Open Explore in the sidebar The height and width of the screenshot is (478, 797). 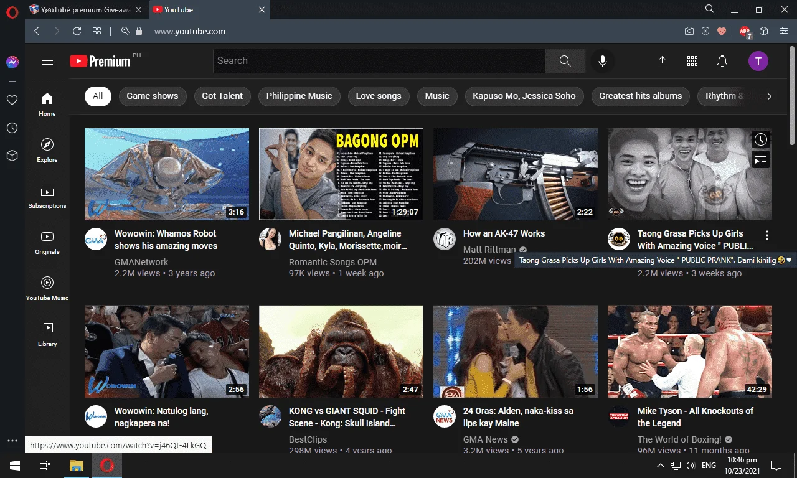pos(47,150)
